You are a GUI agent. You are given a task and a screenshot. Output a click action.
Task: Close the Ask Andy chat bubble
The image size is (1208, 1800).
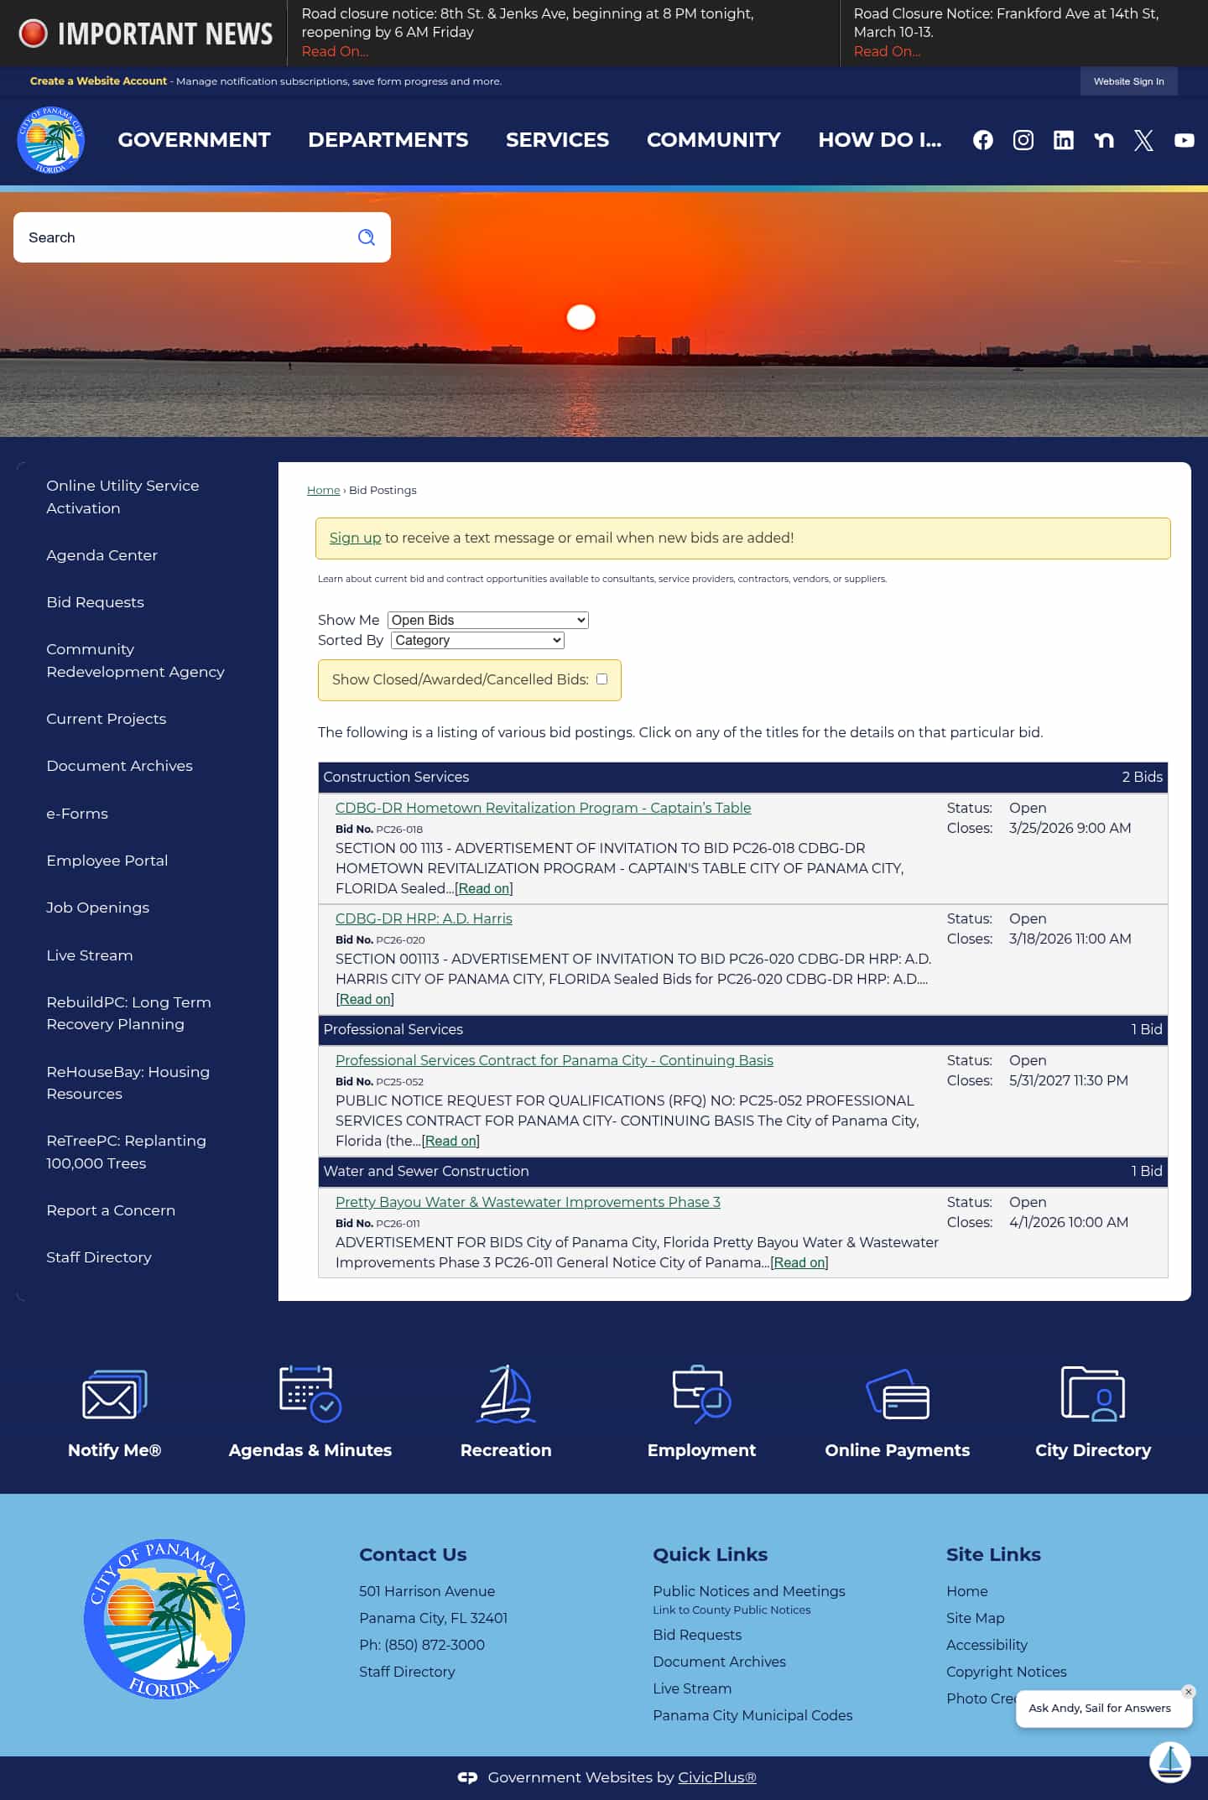click(x=1188, y=1692)
